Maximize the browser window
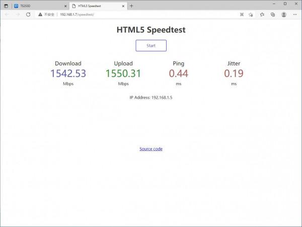 coord(285,4)
